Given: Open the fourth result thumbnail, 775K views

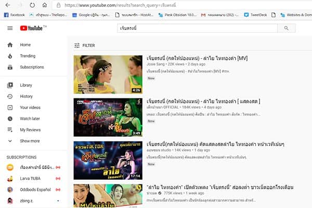Looking at the screenshot, I should 108,196.
